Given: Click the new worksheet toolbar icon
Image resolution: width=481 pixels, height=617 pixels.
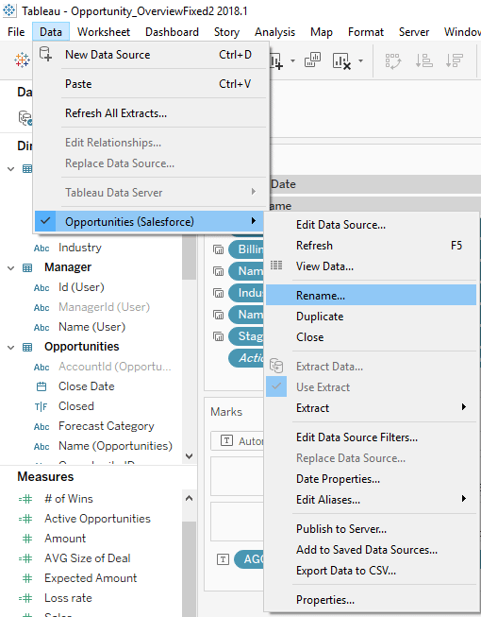Looking at the screenshot, I should point(276,61).
